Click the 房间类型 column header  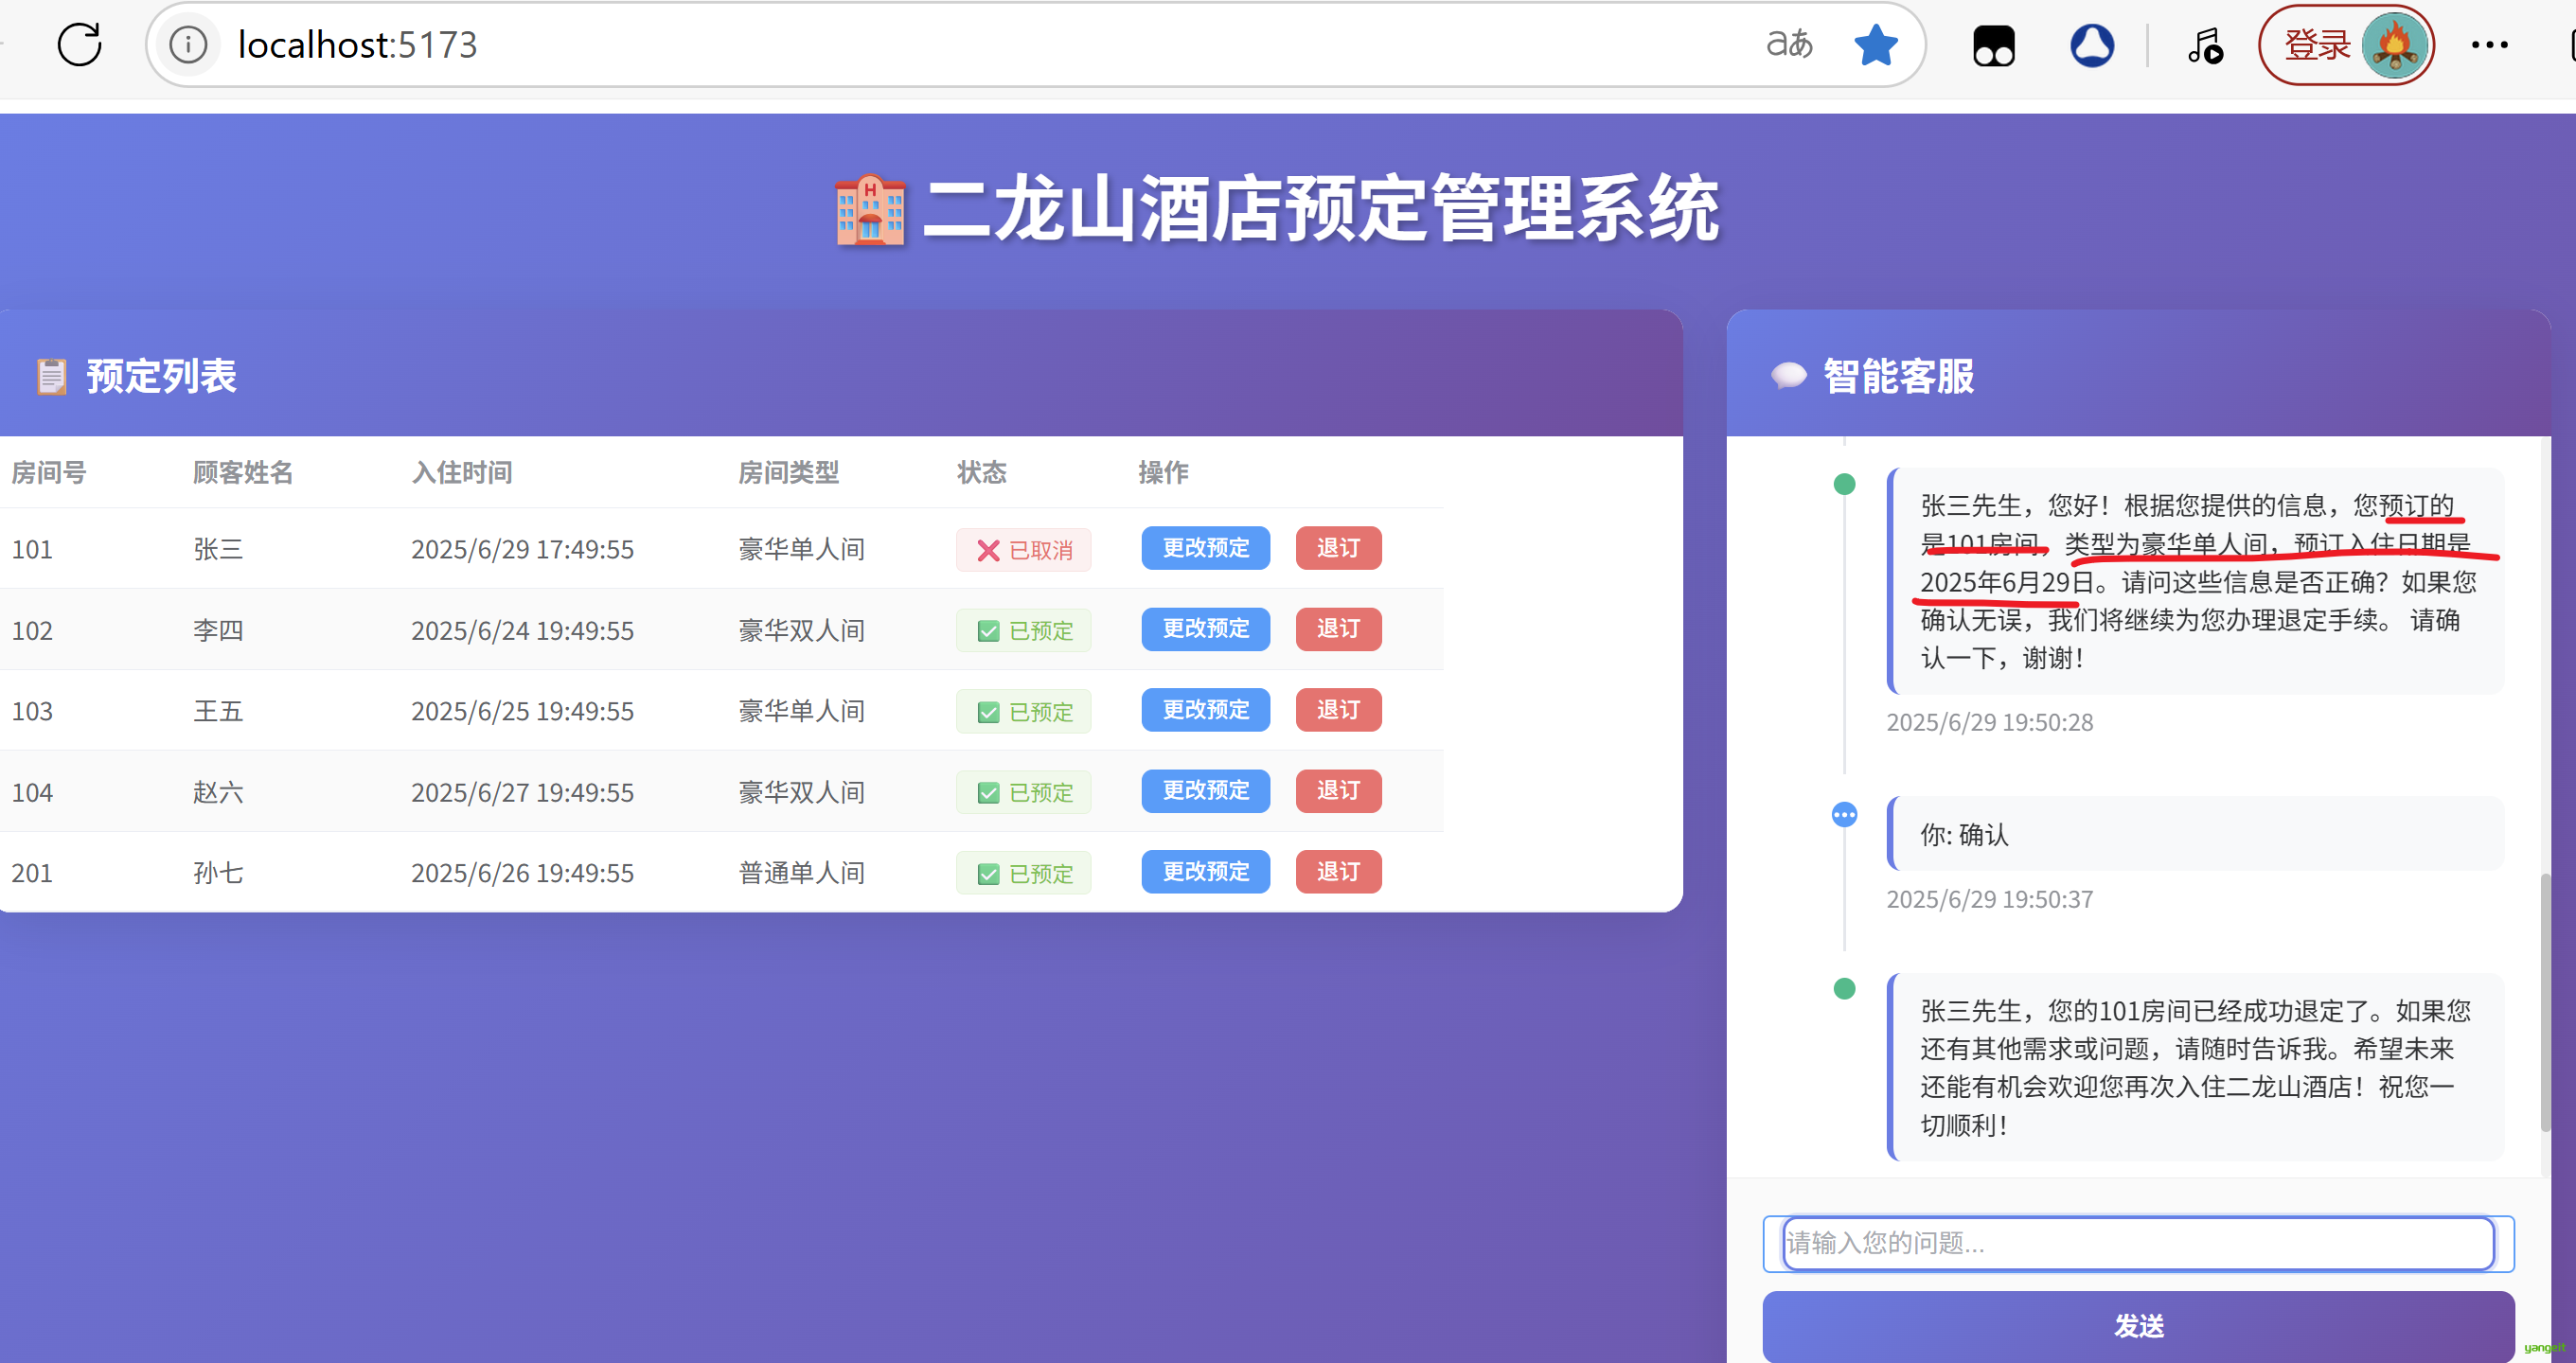[789, 472]
